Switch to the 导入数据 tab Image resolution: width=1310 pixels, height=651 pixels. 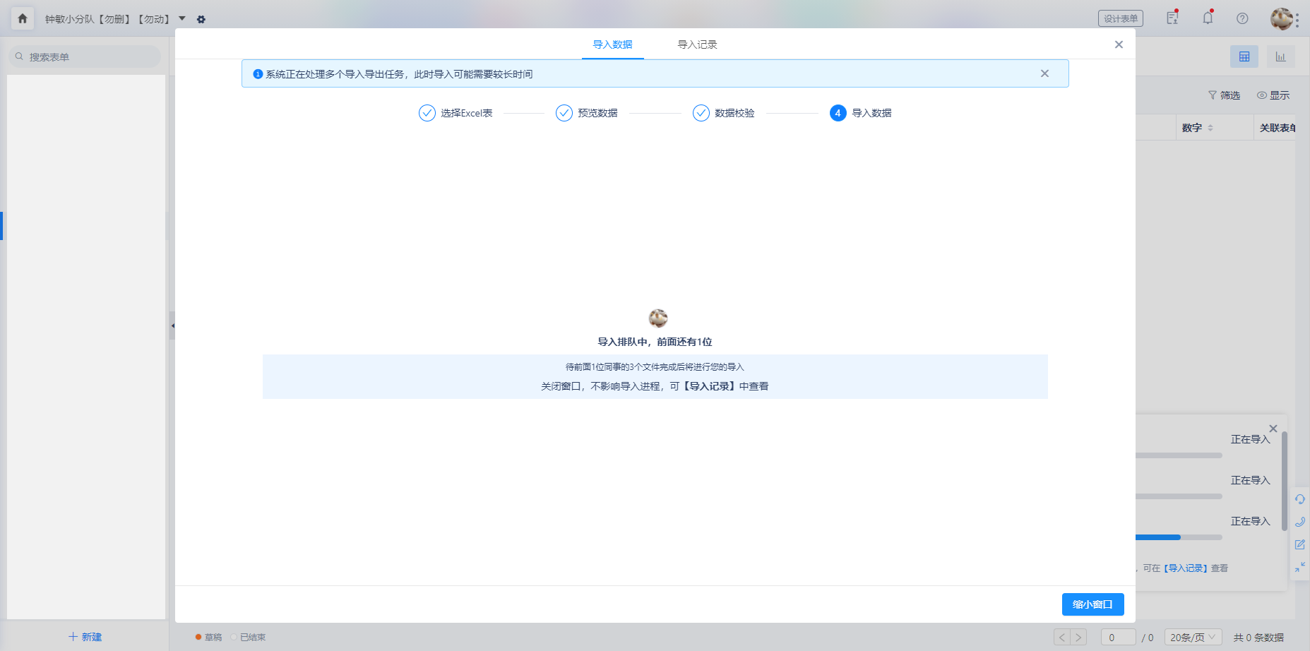point(612,44)
